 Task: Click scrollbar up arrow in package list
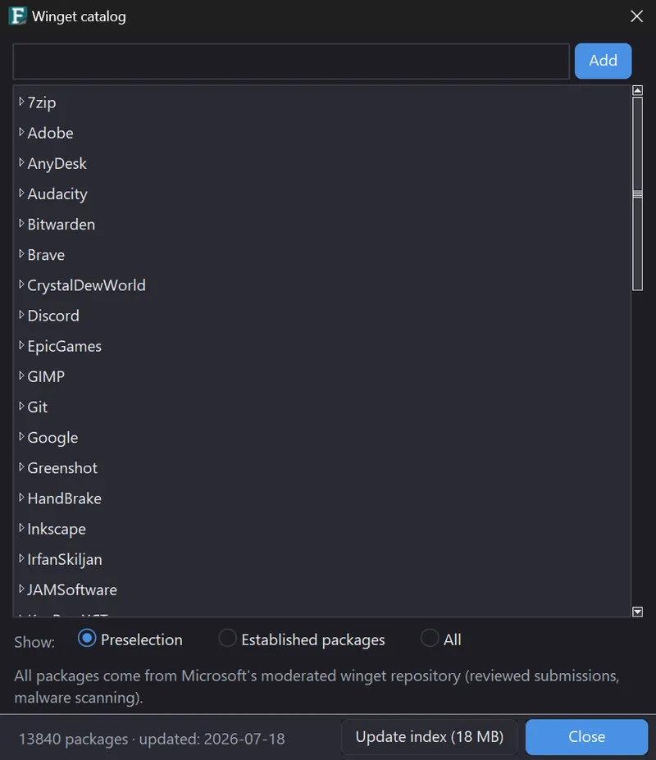(x=638, y=91)
